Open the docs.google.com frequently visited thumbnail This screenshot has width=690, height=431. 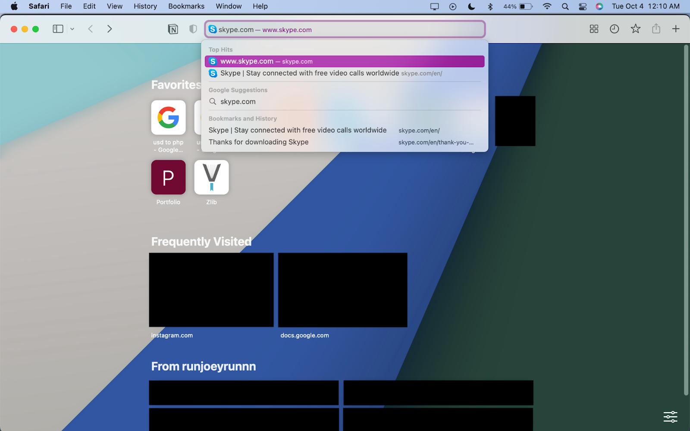(x=342, y=290)
